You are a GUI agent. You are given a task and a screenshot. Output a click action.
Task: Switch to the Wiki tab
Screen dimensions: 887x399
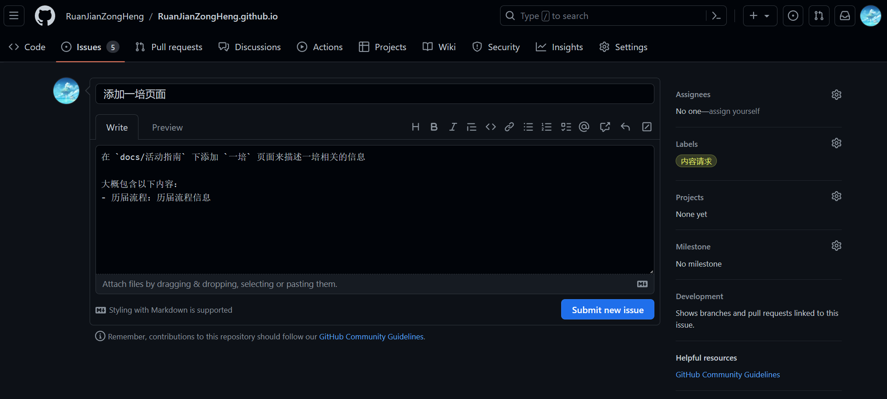click(439, 47)
